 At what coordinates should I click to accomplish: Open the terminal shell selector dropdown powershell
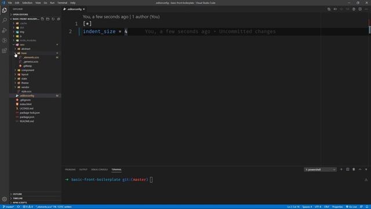pyautogui.click(x=320, y=170)
